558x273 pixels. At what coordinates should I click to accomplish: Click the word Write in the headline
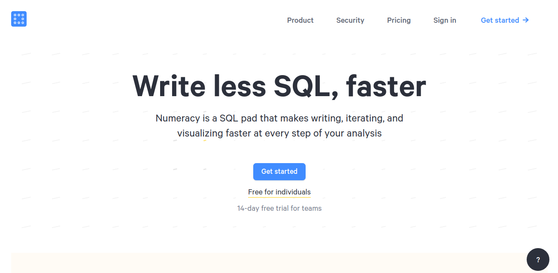[x=169, y=86]
